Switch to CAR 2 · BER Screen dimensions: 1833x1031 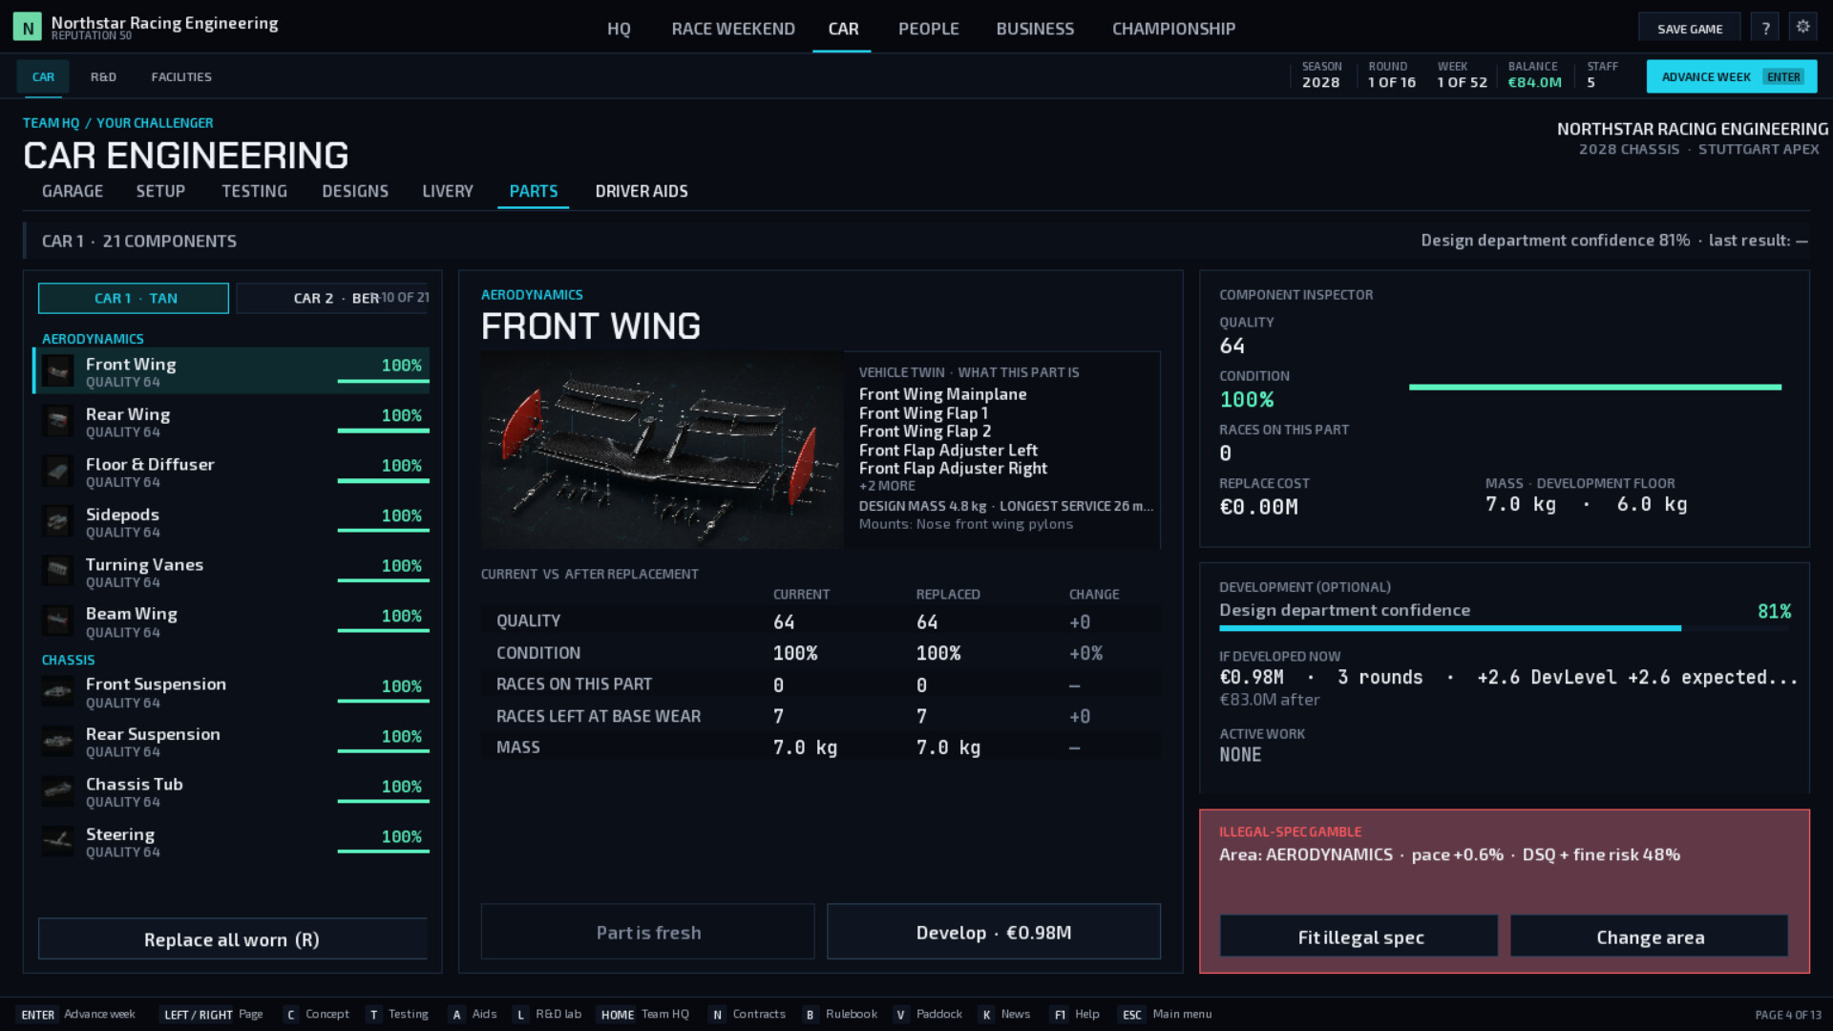point(332,298)
